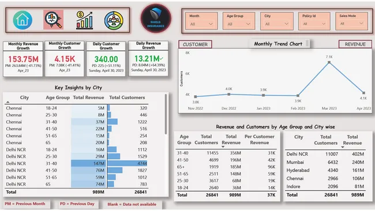This screenshot has height=211, width=375.
Task: Click the Shield Insurance logo
Action: click(x=156, y=18)
